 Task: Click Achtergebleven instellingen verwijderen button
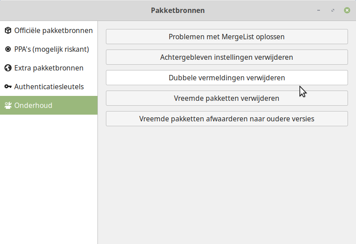227,57
